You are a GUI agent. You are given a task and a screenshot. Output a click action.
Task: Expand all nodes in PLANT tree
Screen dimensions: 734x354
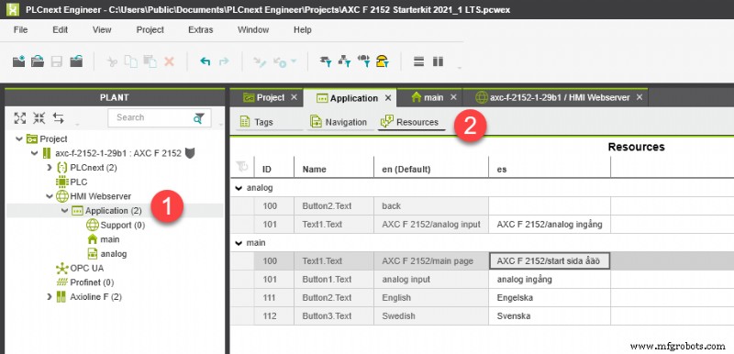point(20,117)
